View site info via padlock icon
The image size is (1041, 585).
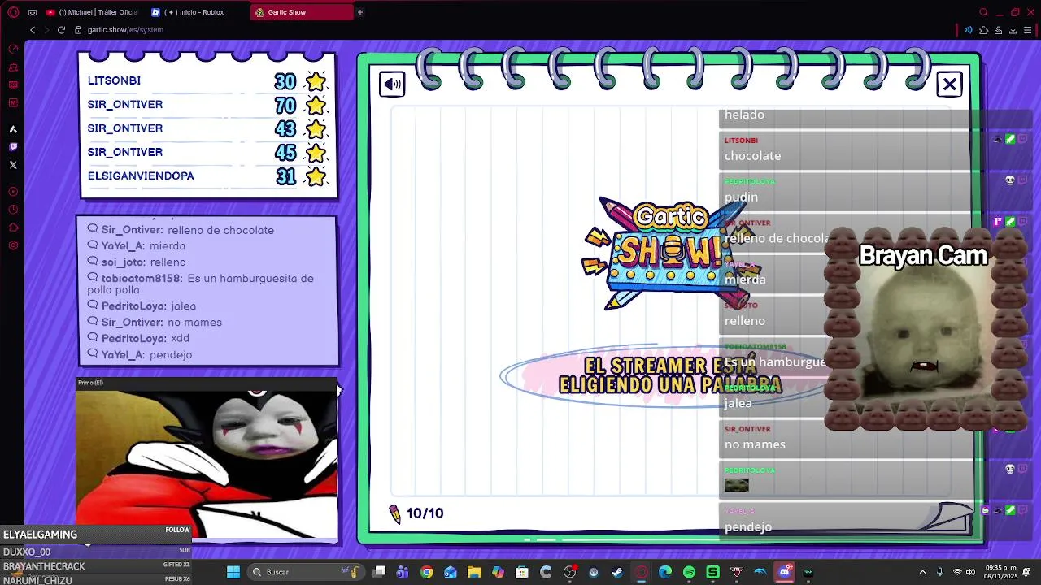pyautogui.click(x=78, y=30)
